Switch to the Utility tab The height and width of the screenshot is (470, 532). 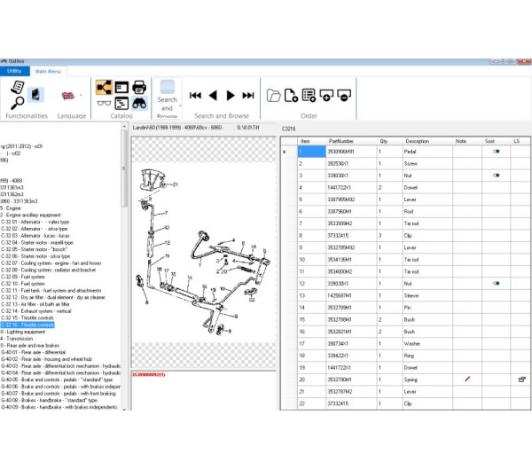[14, 71]
